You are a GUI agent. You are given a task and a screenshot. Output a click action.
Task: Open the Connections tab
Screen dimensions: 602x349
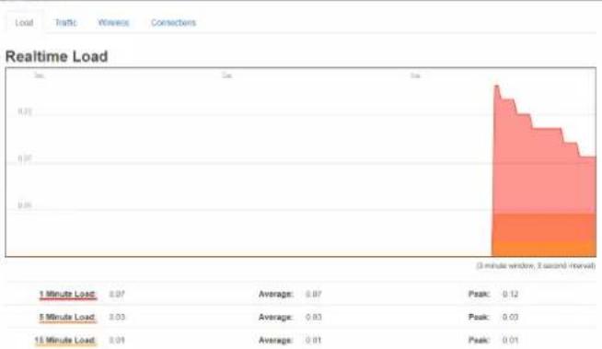click(173, 23)
